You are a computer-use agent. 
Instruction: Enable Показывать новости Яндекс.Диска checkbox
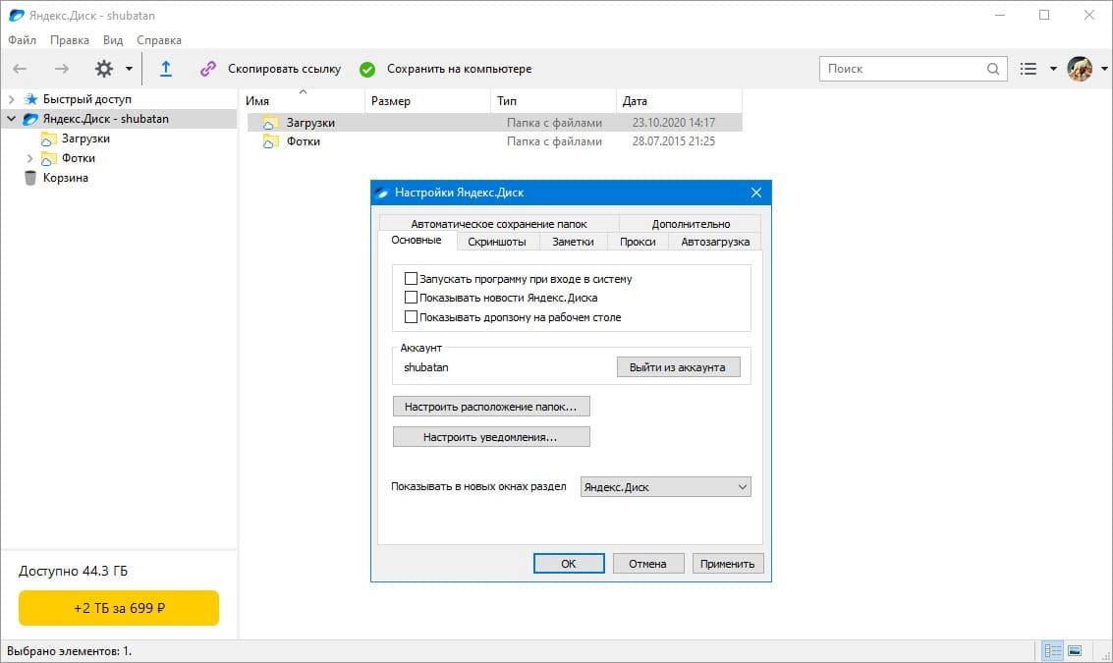coord(411,298)
